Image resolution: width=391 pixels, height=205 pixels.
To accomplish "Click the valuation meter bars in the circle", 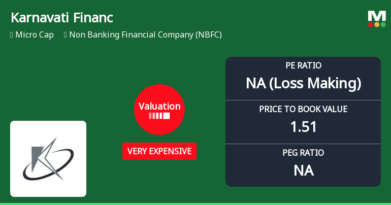I will click(159, 116).
